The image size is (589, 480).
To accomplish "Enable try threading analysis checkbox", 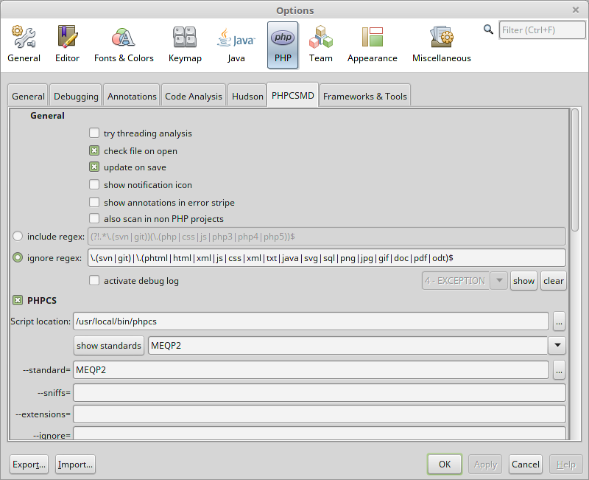I will click(x=94, y=133).
